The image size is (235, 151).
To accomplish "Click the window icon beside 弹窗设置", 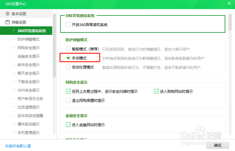I will point(8,22).
